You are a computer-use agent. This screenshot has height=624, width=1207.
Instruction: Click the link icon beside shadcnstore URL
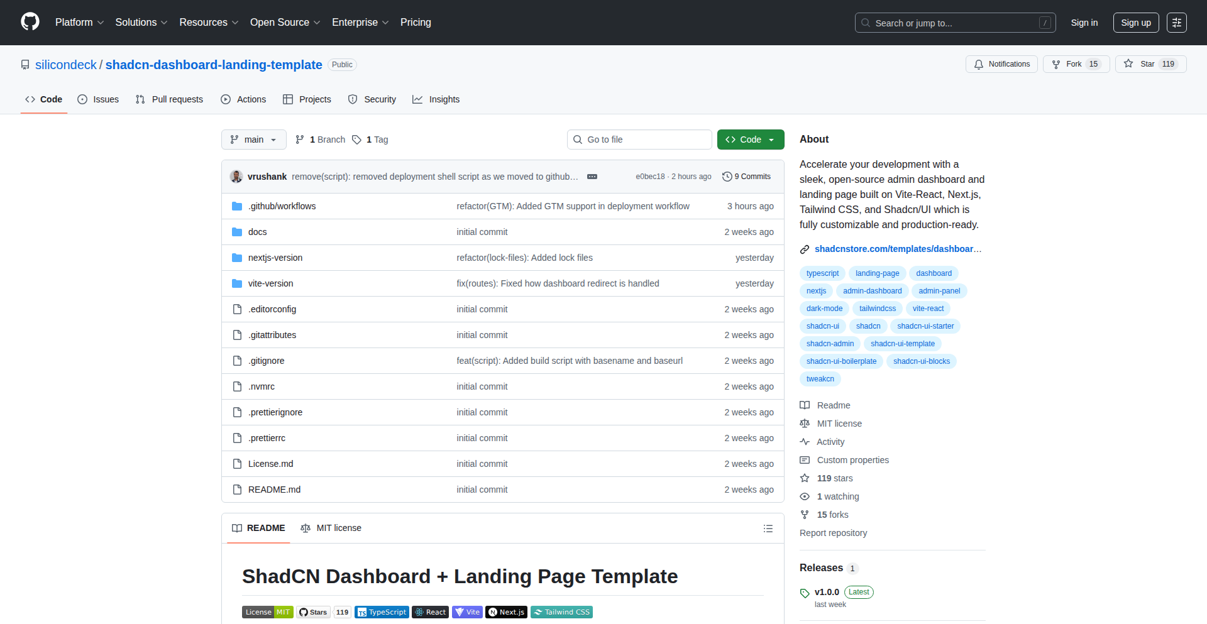[x=805, y=249]
